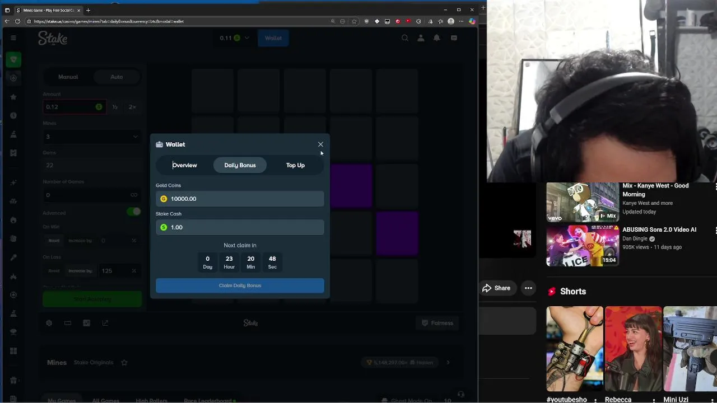
Task: Favorite Mines with the star icon
Action: 124,363
